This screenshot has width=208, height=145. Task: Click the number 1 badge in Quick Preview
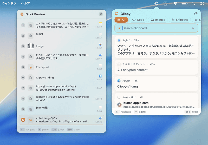[23, 25]
